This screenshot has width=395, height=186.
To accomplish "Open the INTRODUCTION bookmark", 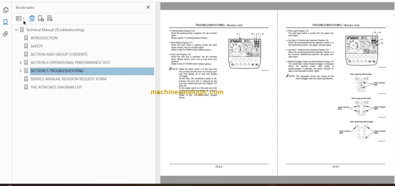I will tap(44, 38).
